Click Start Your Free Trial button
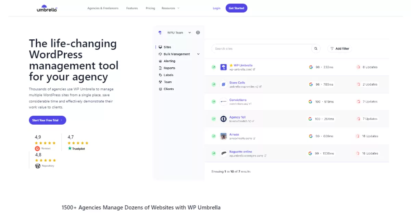The image size is (411, 215). [x=47, y=120]
